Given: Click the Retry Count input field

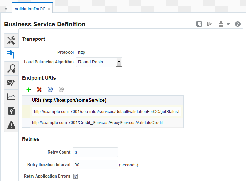Looking at the screenshot, I should (95, 152).
